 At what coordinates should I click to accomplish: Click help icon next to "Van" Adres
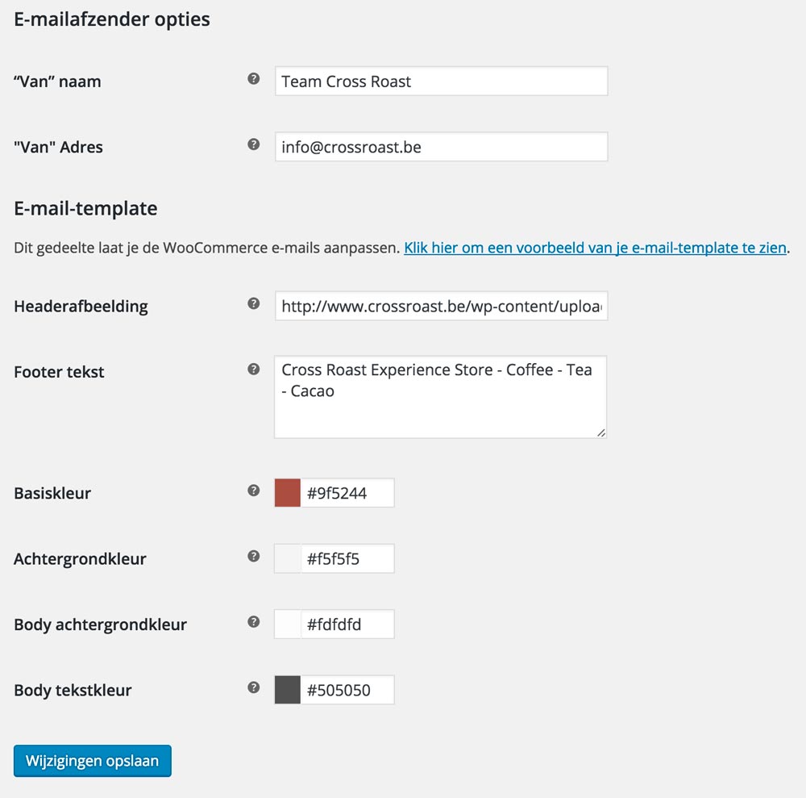tap(254, 144)
